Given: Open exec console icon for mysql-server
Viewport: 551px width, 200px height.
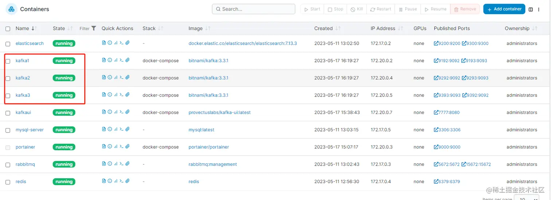Looking at the screenshot, I should coord(121,129).
